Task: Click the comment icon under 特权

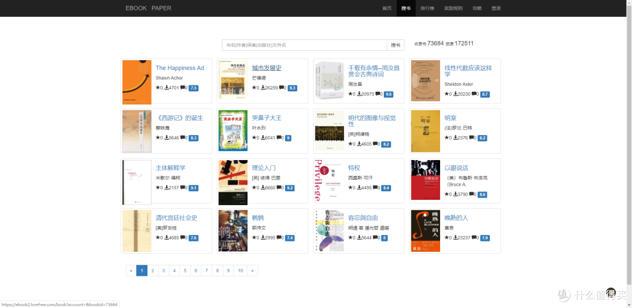Action: click(376, 188)
